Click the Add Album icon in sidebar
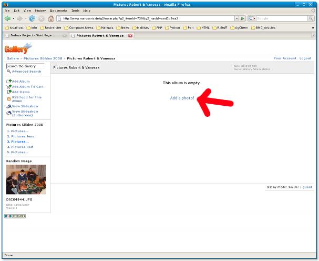The width and height of the screenshot is (319, 261). [x=9, y=82]
